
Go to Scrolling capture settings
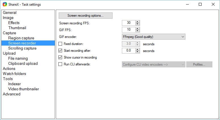click(22, 48)
